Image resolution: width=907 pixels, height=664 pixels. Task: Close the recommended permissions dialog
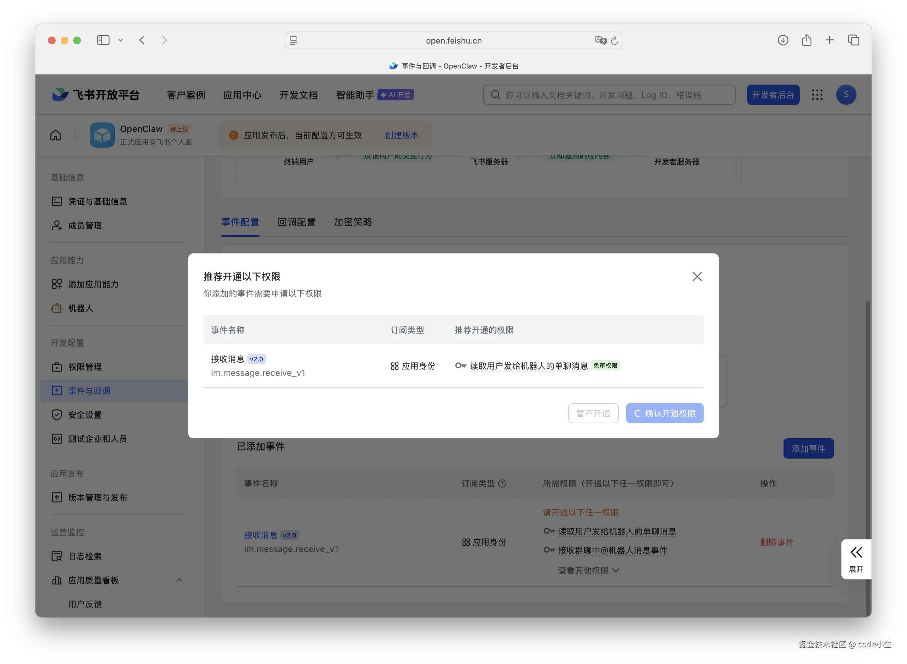(697, 276)
